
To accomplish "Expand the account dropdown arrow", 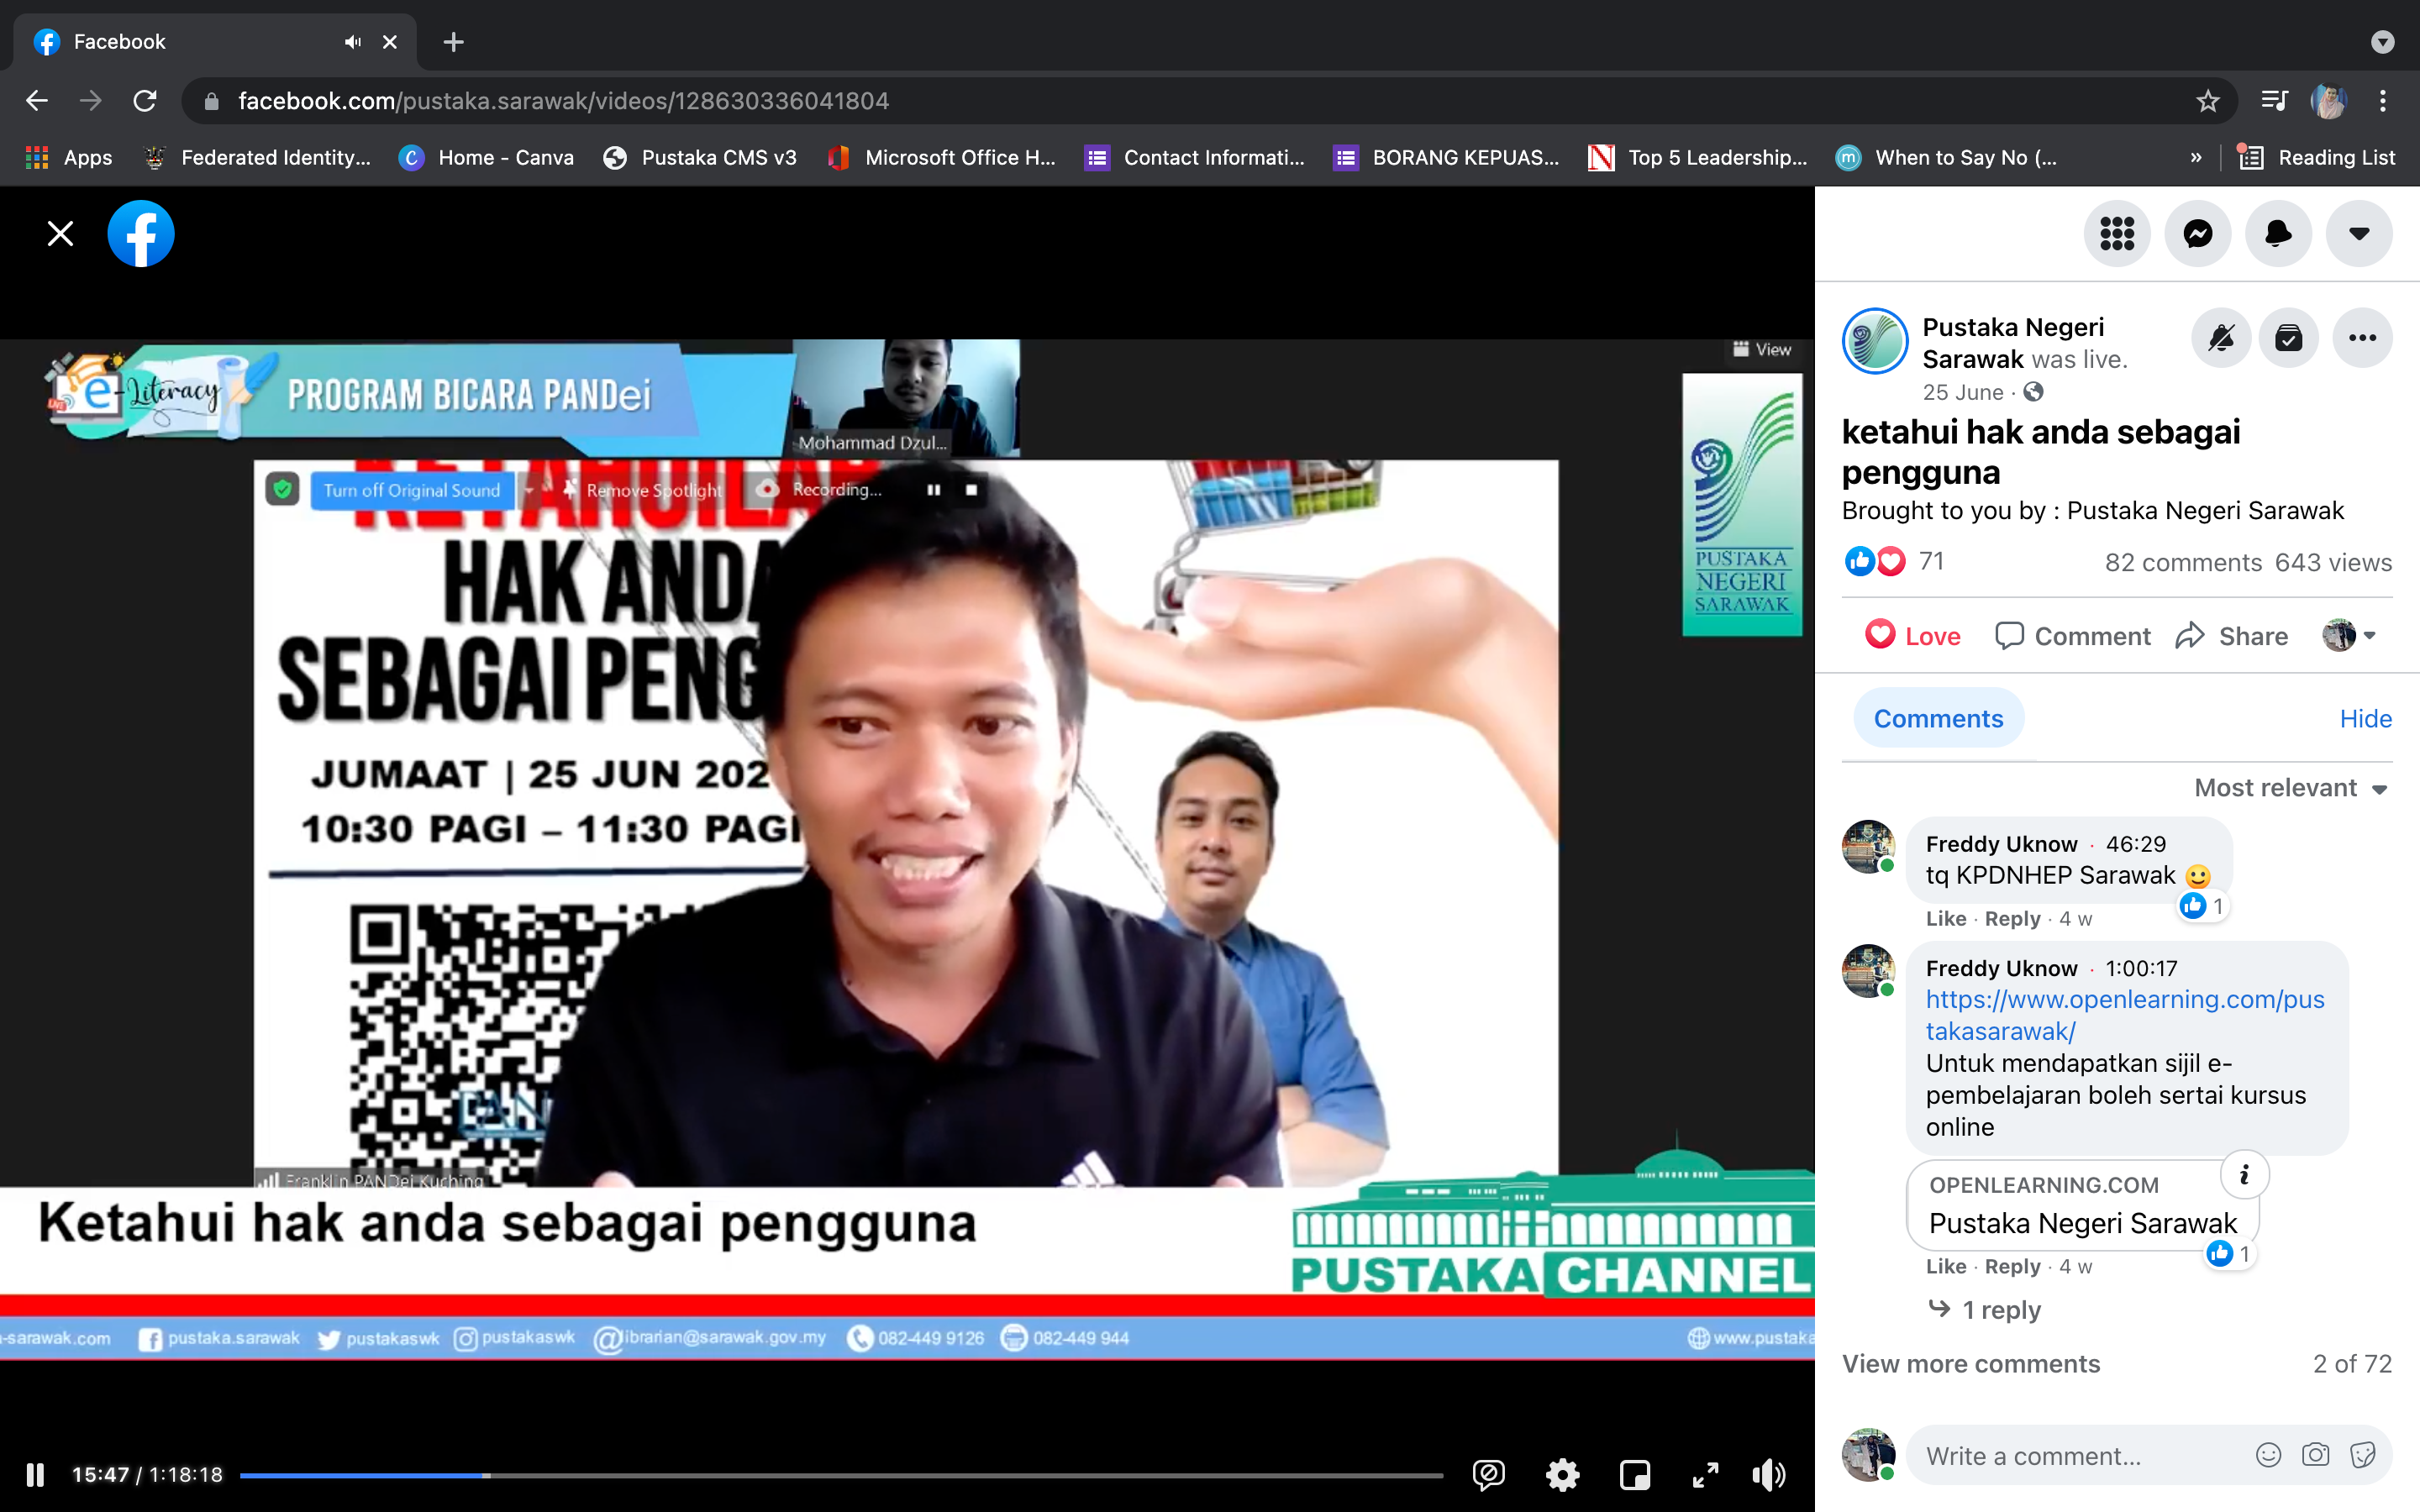I will [x=2359, y=234].
